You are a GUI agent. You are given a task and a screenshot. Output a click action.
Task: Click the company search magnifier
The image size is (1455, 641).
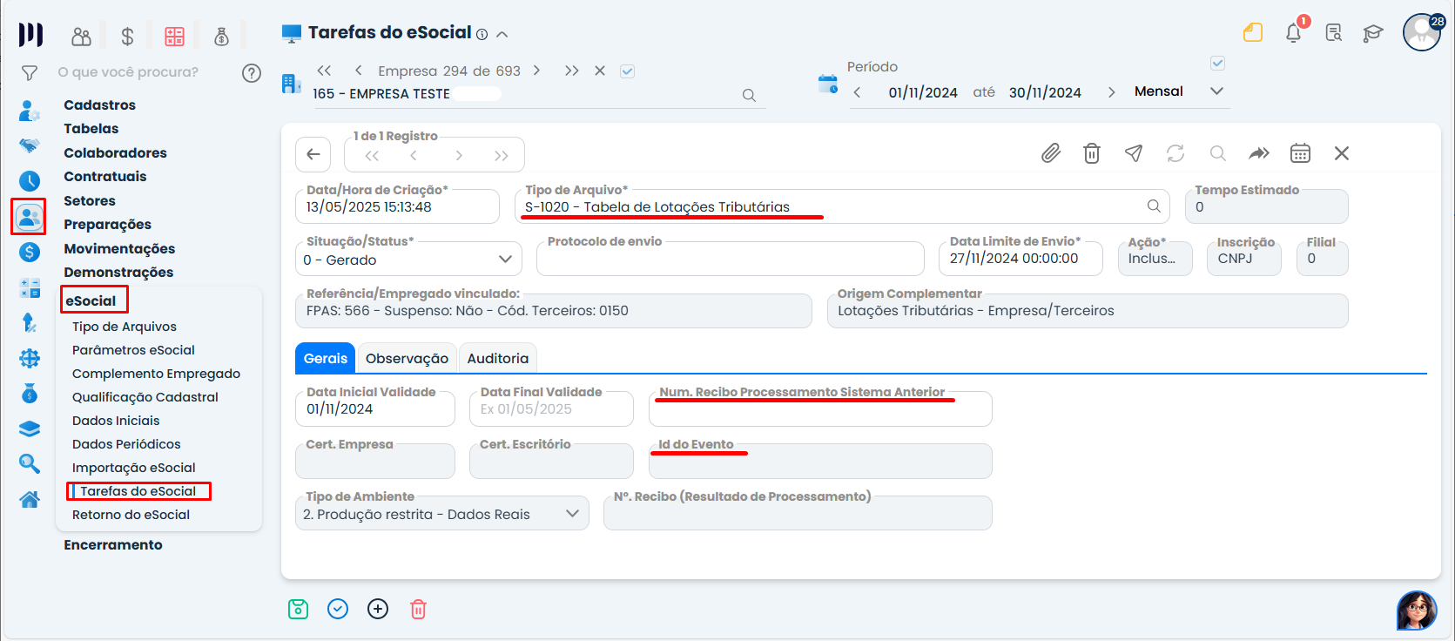click(x=749, y=95)
